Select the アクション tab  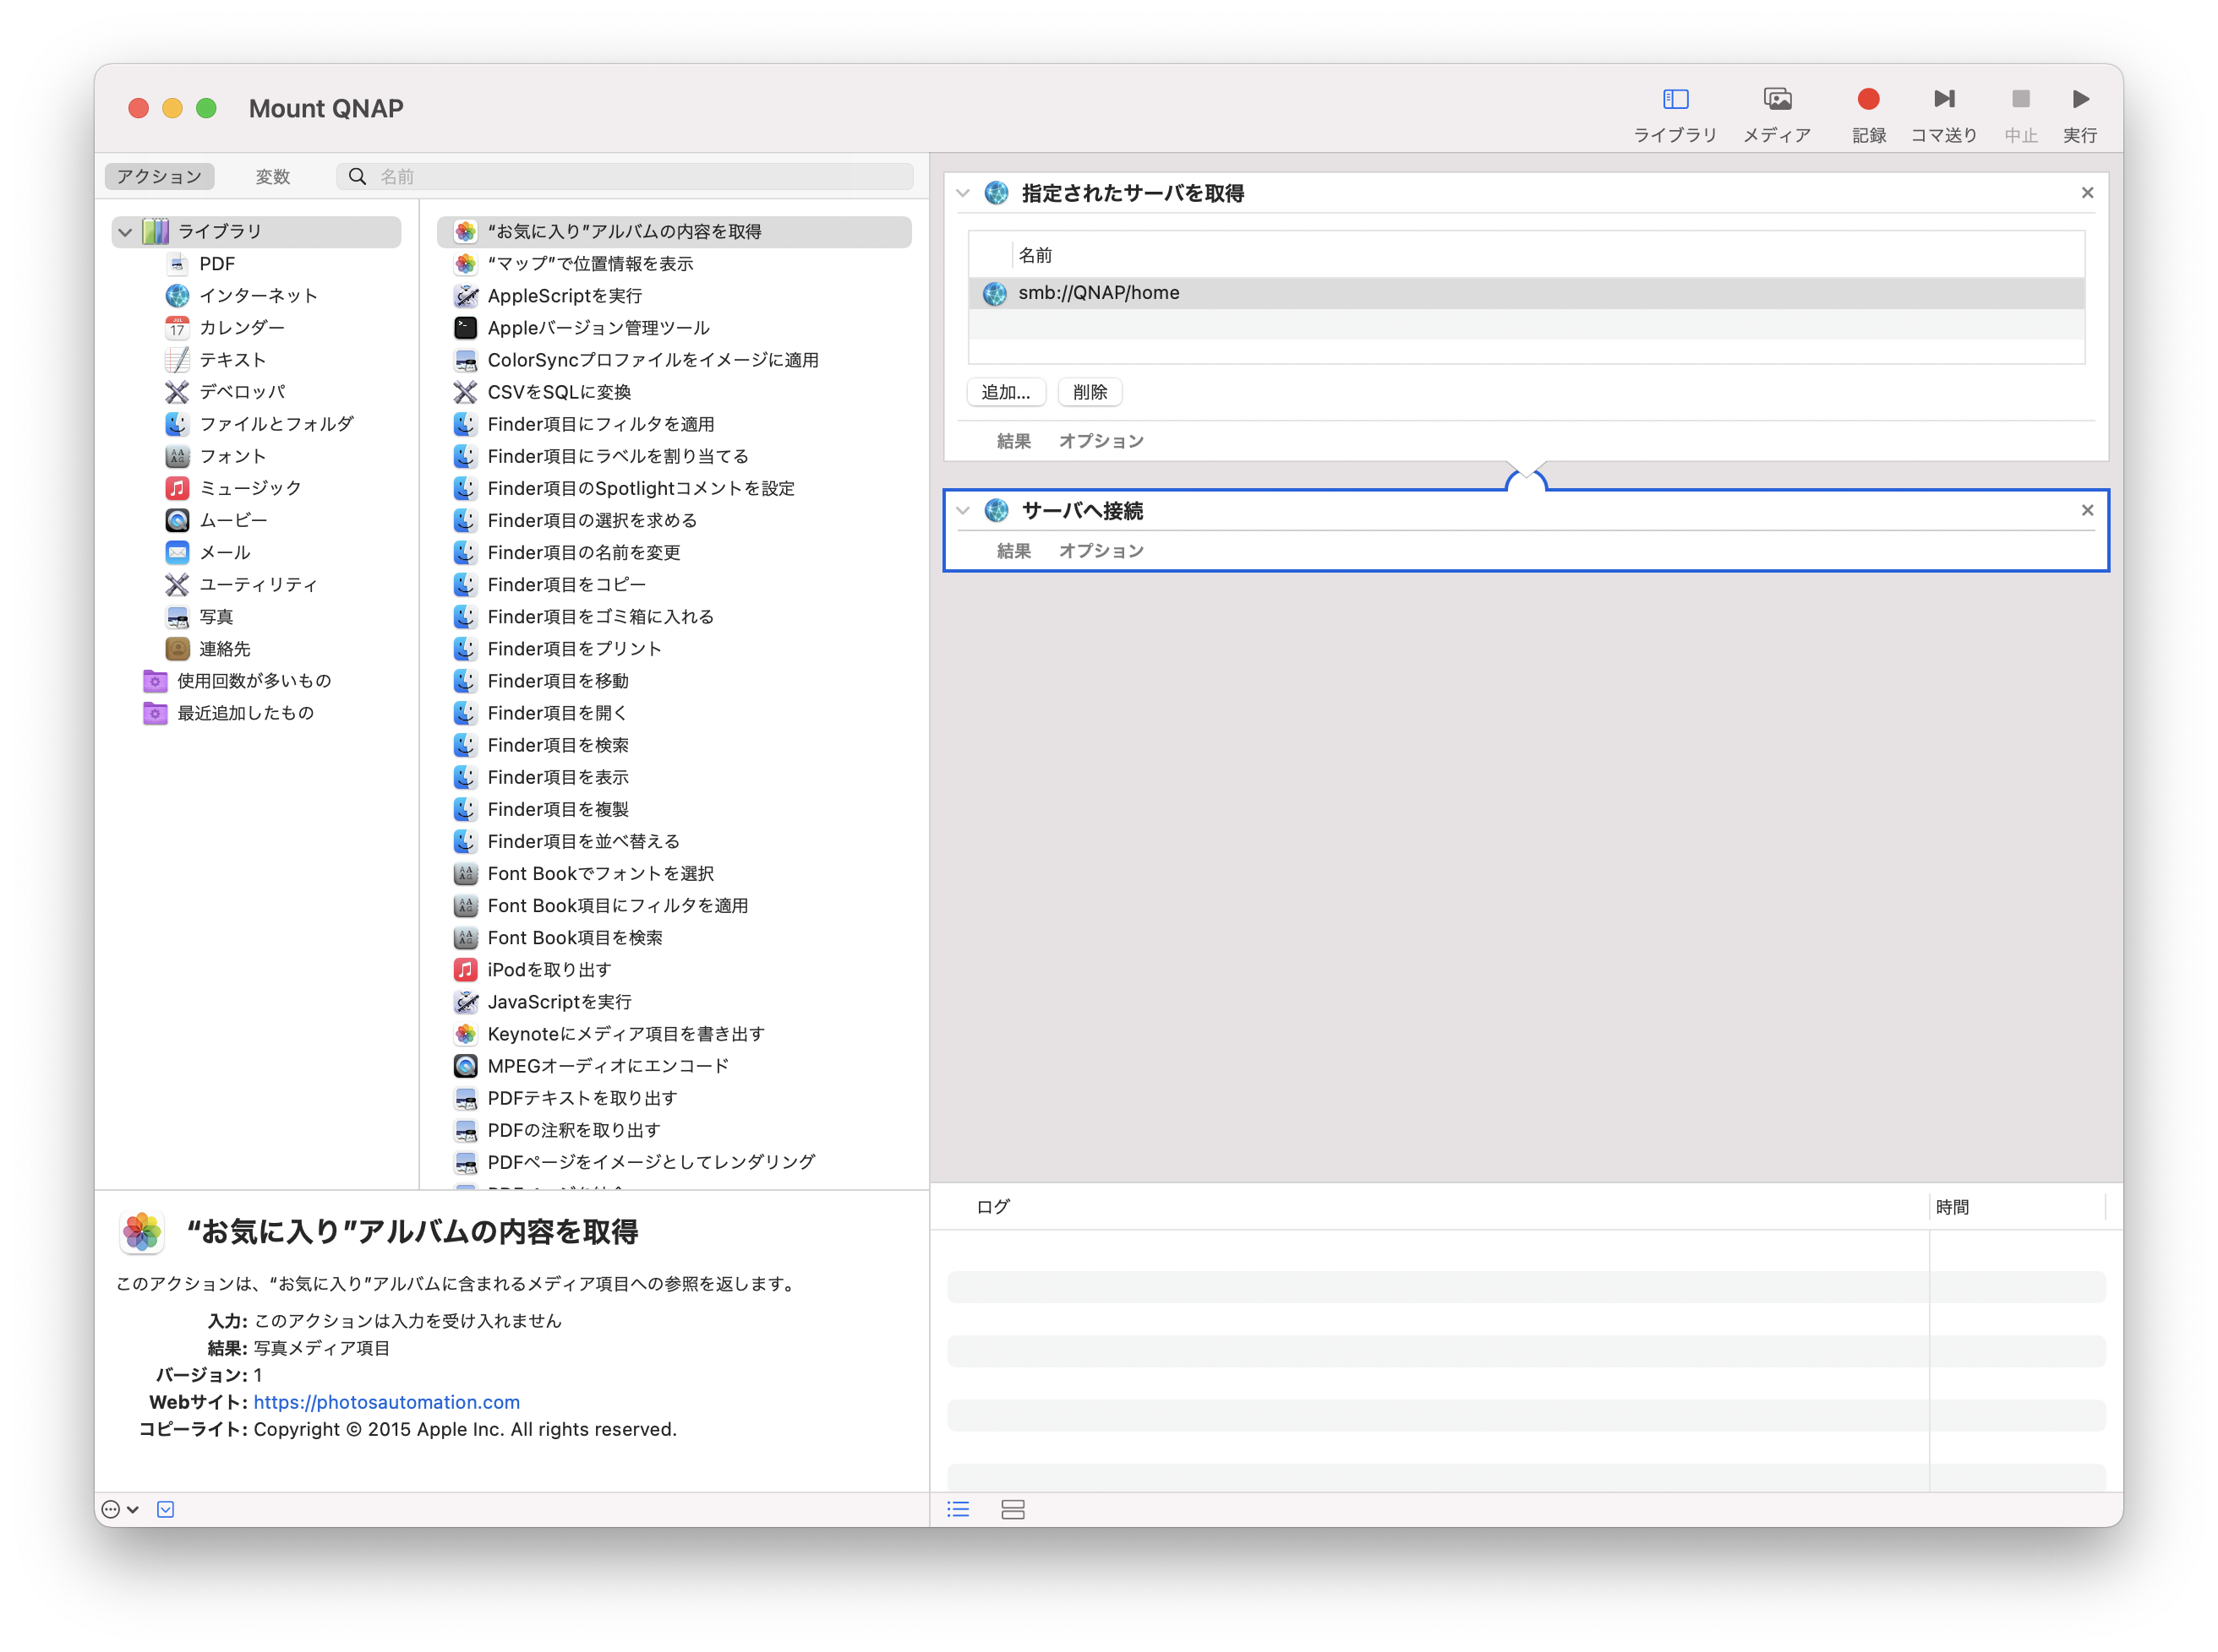coord(159,177)
